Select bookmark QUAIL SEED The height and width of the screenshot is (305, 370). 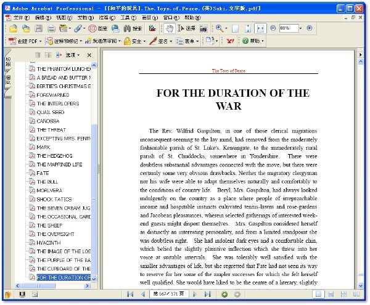tap(51, 112)
